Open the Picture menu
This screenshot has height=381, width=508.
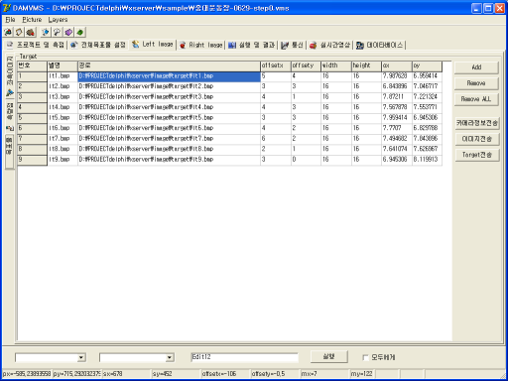pos(32,20)
